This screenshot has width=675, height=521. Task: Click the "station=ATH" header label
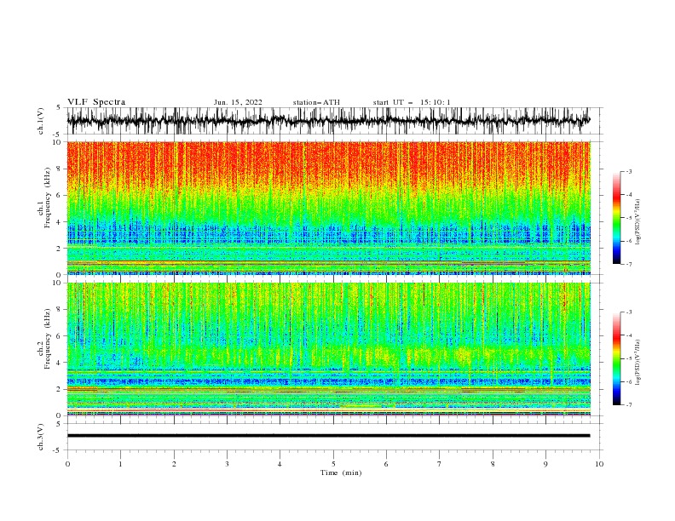316,102
